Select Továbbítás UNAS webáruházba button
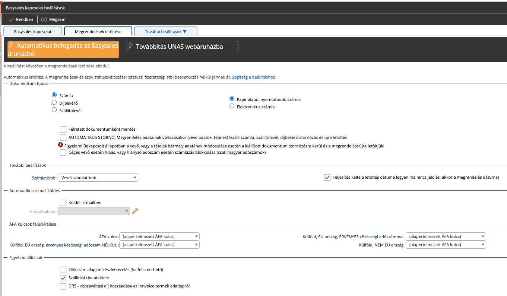 183,47
